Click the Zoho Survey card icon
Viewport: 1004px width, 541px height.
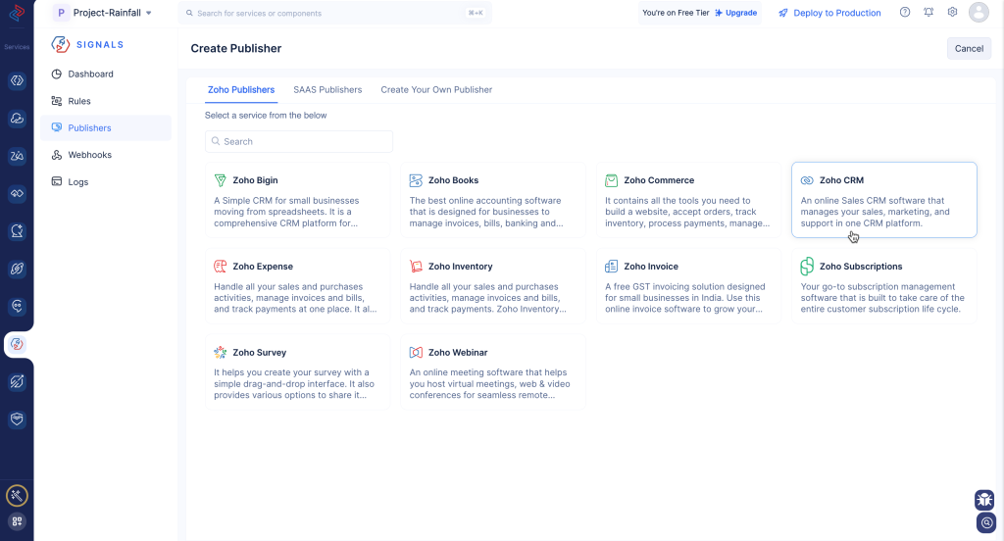(x=221, y=352)
